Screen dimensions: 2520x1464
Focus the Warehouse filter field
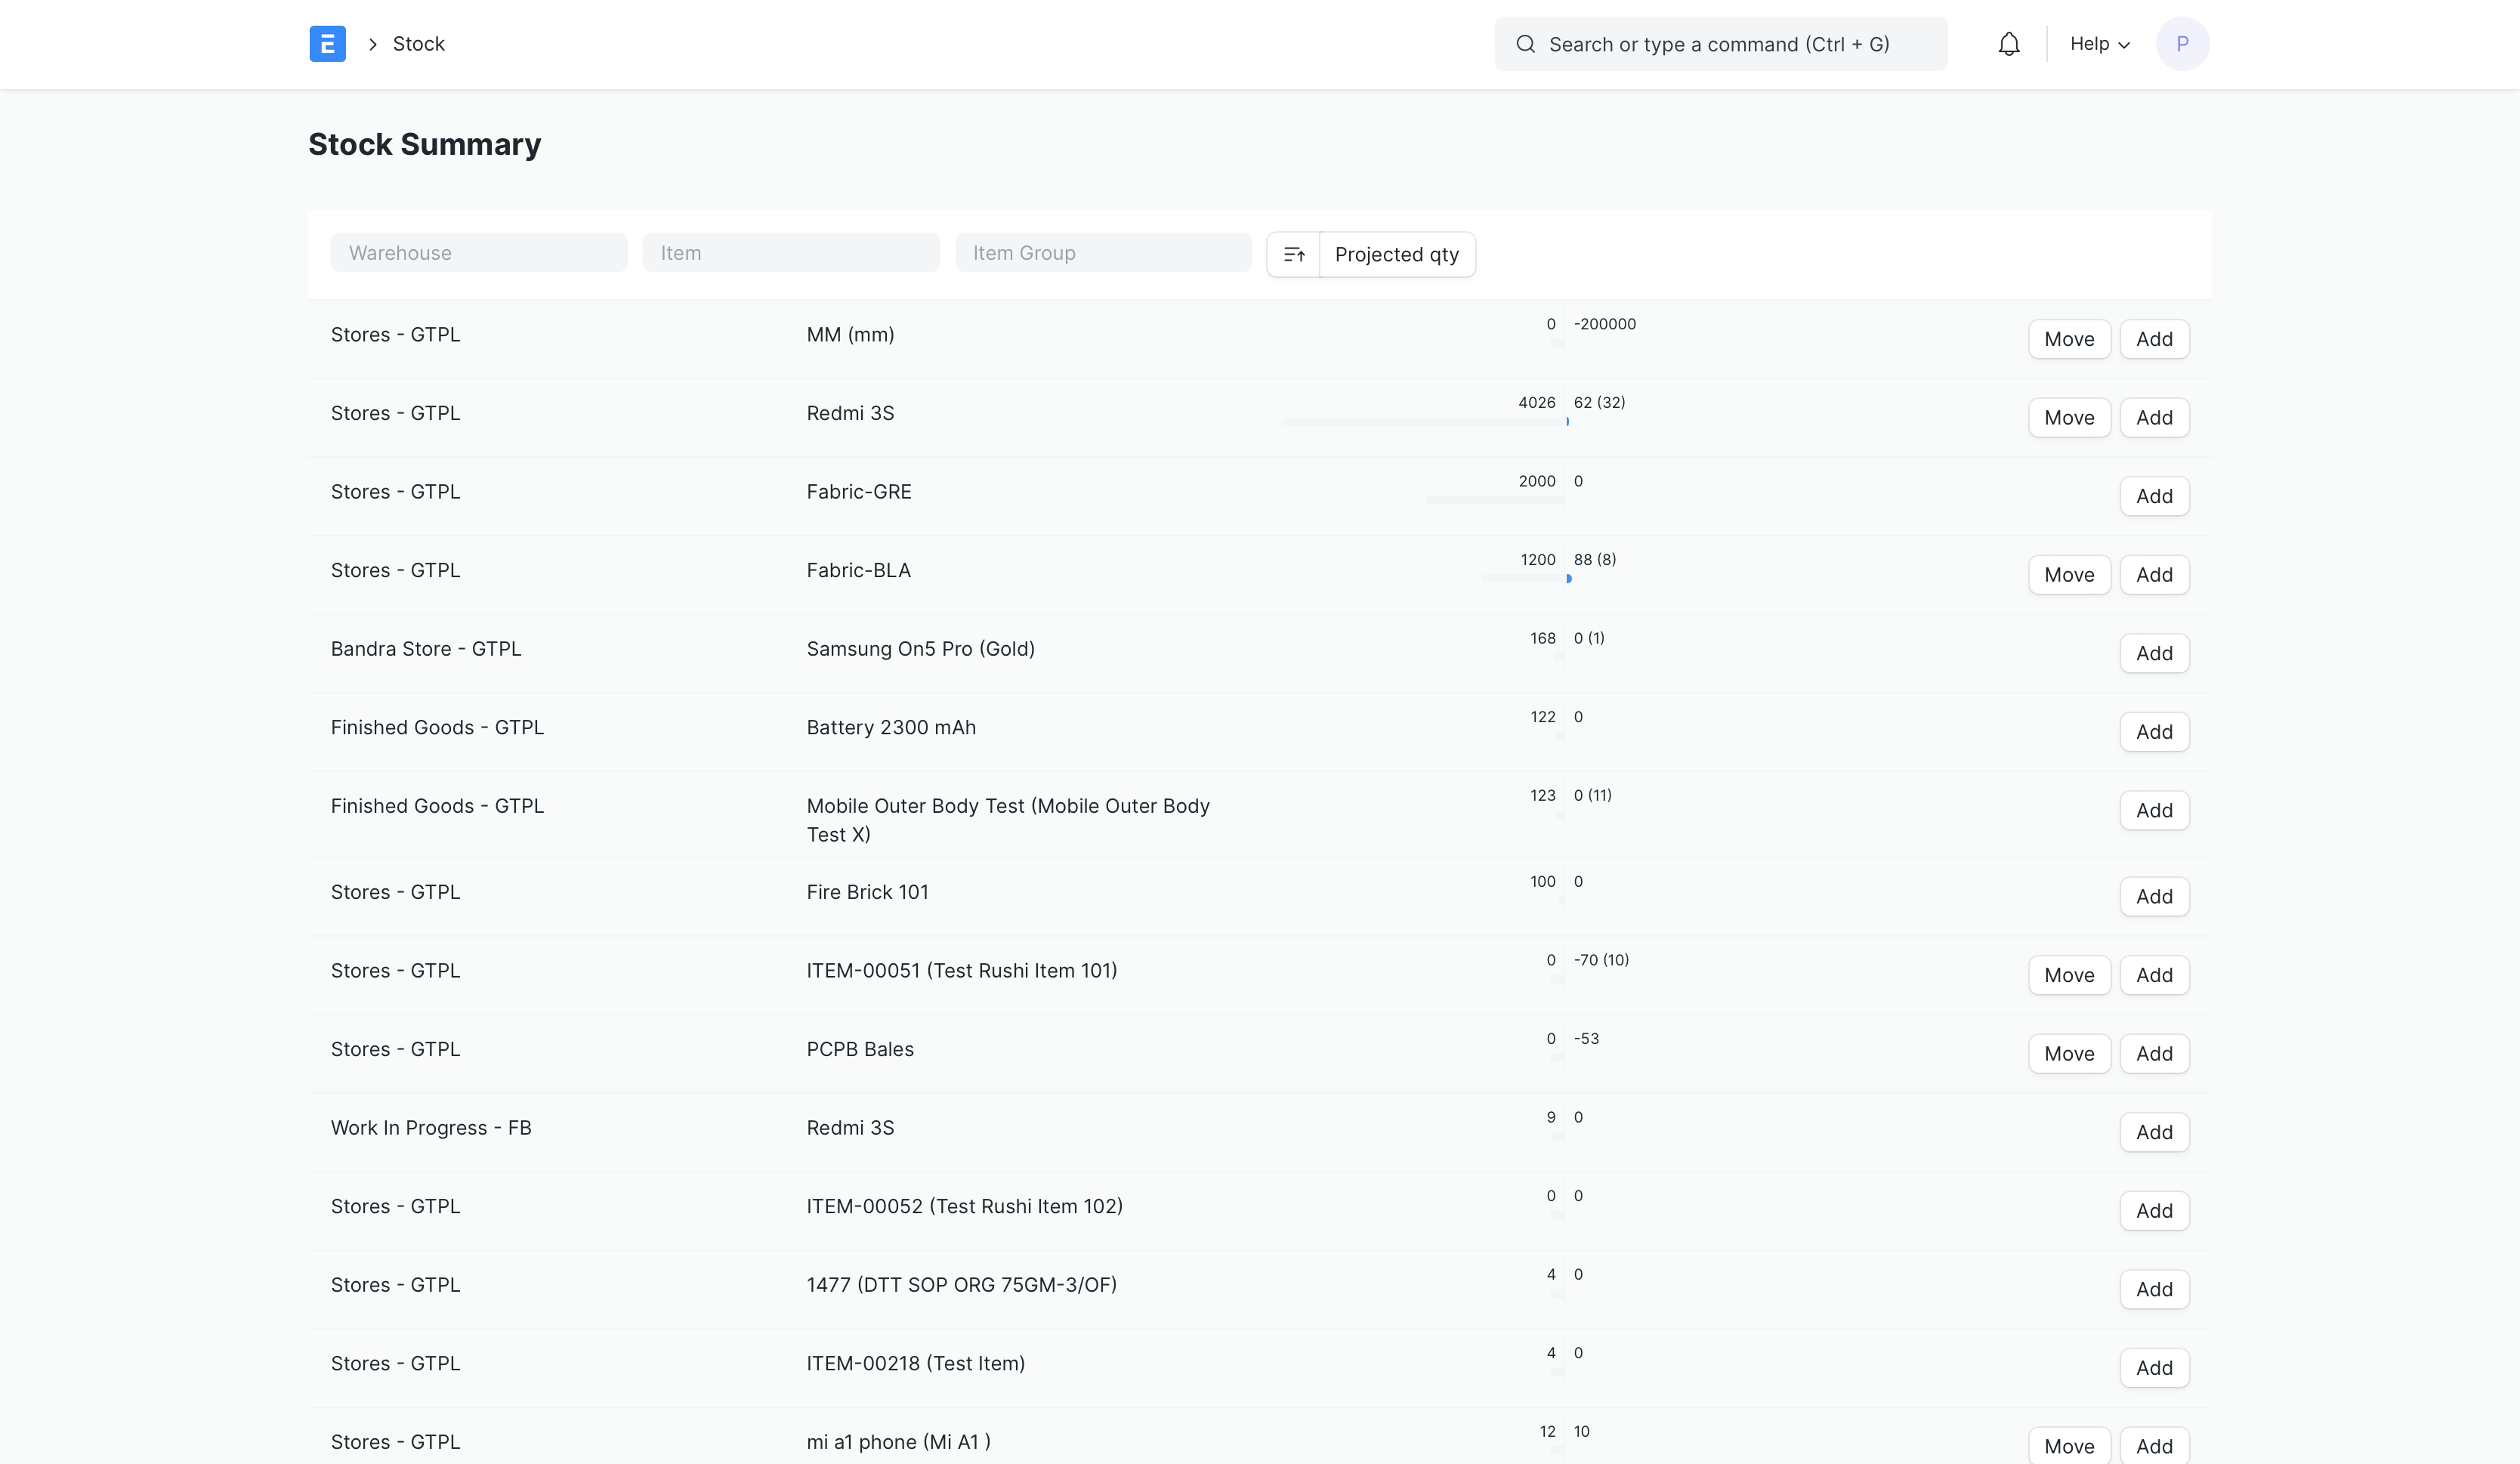(x=478, y=253)
